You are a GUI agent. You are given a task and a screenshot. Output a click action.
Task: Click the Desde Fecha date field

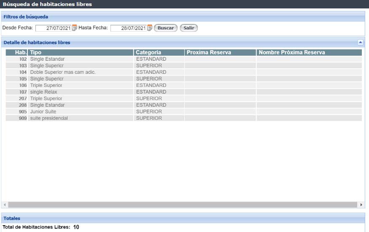53,28
